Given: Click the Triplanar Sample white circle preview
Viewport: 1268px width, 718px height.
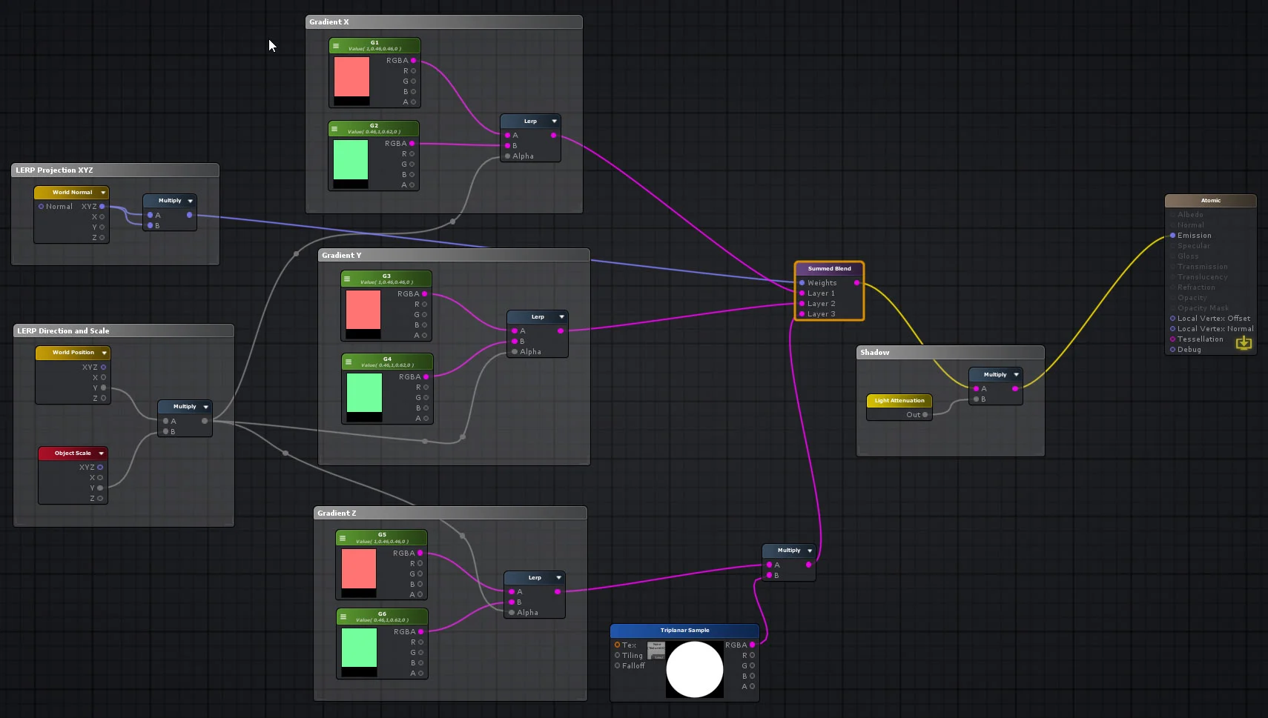Looking at the screenshot, I should 695,670.
